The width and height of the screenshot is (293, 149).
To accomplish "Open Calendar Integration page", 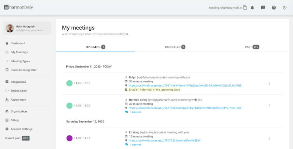I will [x=24, y=70].
